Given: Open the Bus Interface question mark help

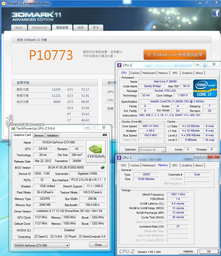Looking at the screenshot, I should tap(105, 180).
